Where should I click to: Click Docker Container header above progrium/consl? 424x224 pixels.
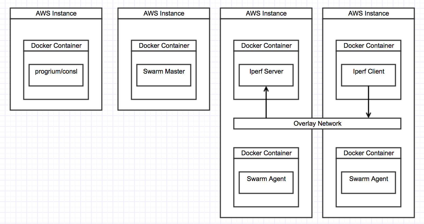(x=56, y=46)
